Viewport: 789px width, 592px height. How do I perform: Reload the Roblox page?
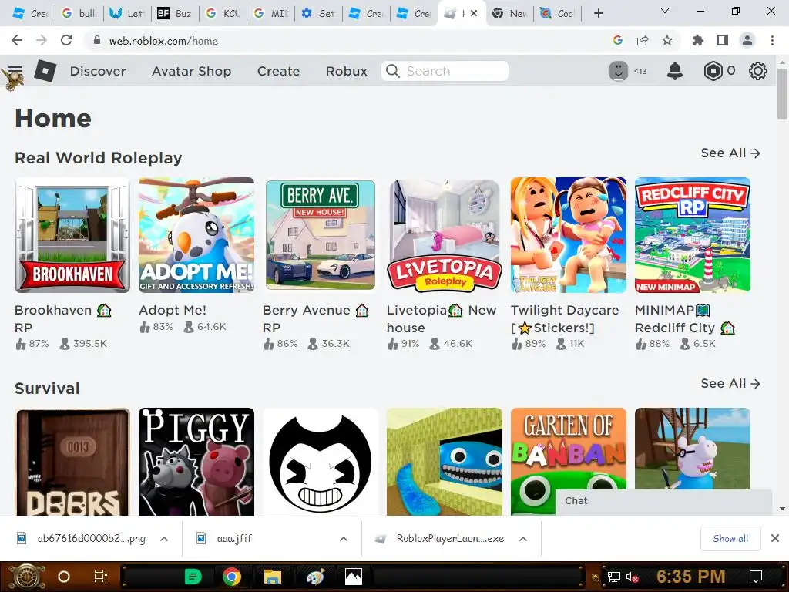(66, 40)
